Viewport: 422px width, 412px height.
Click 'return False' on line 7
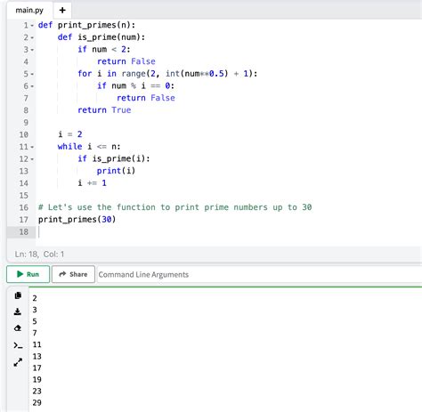[146, 98]
